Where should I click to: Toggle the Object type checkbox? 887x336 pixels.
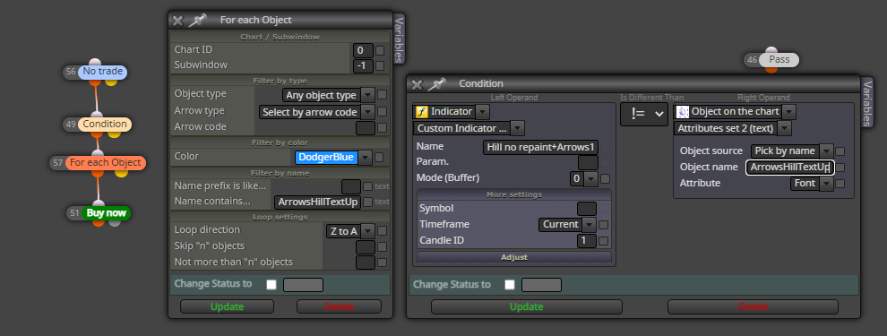tap(383, 95)
